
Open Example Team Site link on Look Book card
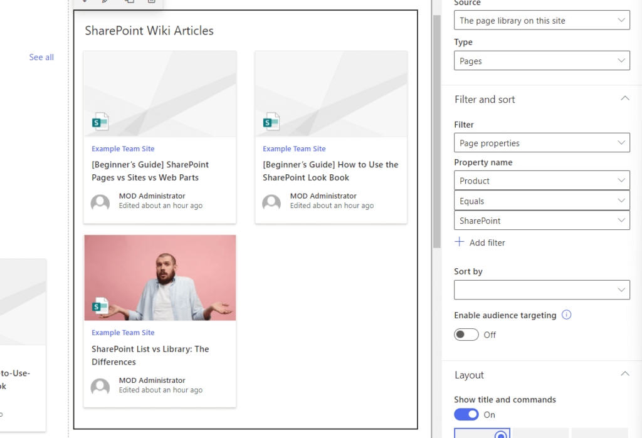tap(294, 149)
